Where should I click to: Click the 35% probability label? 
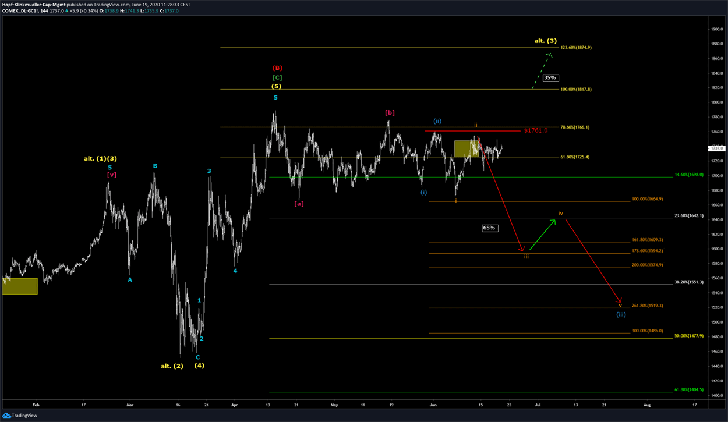pos(550,77)
